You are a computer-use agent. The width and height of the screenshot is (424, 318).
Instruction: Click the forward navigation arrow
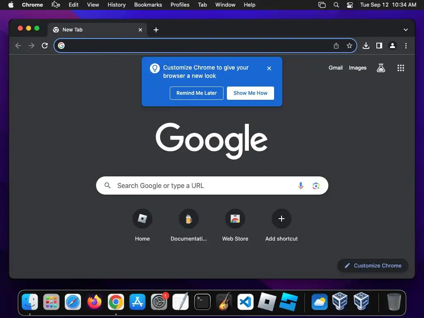pyautogui.click(x=31, y=46)
